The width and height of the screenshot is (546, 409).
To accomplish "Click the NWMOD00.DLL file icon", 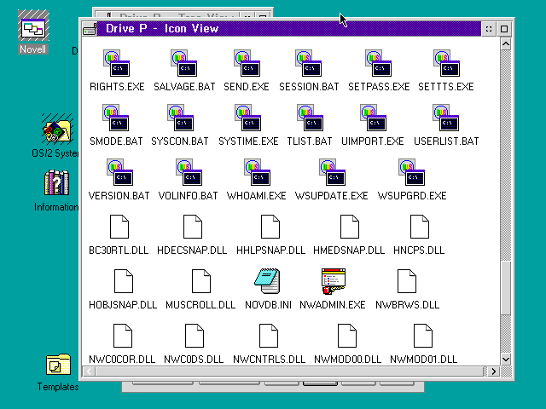I will [x=347, y=336].
